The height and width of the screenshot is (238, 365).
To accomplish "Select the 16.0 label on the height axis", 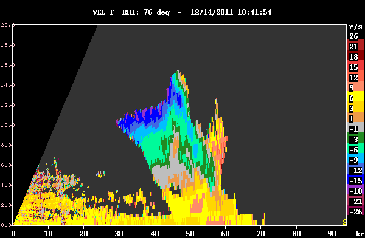I will coord(7,65).
